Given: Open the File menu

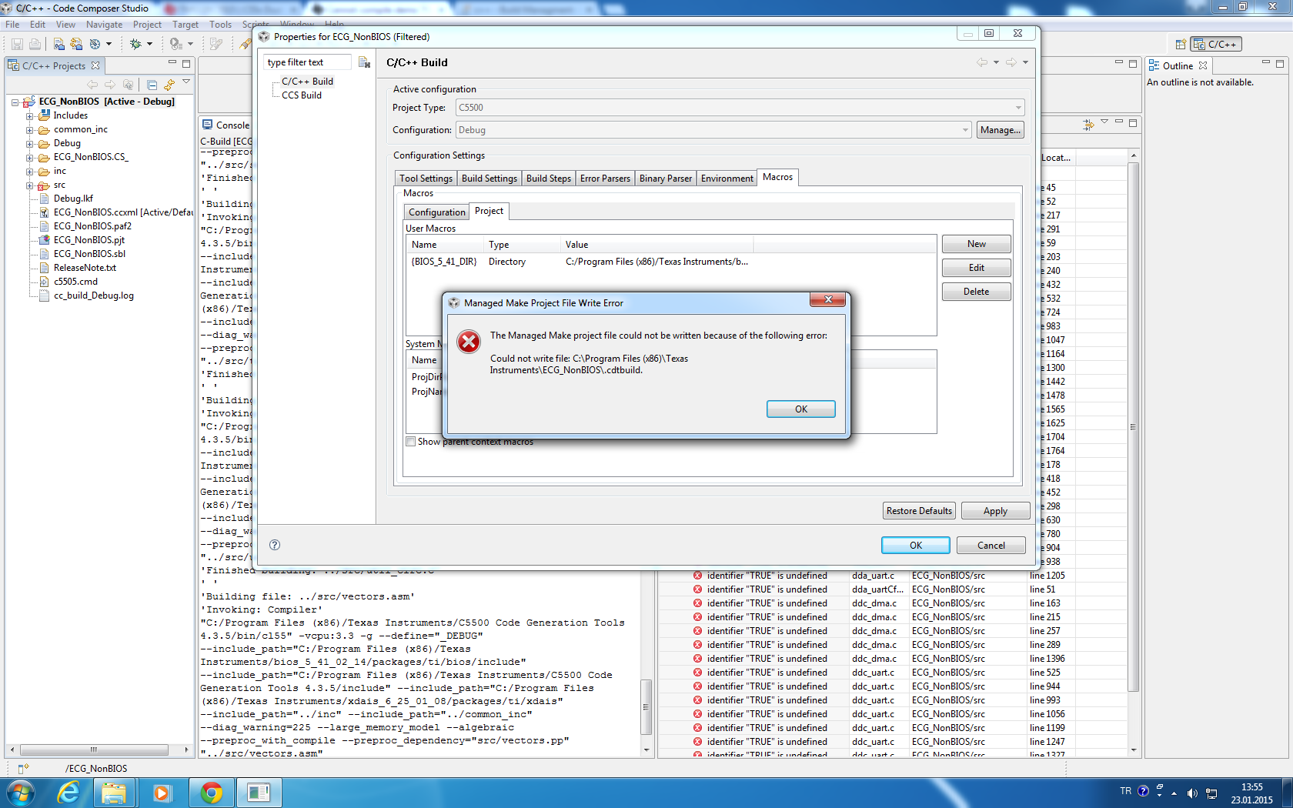Looking at the screenshot, I should click(x=12, y=25).
